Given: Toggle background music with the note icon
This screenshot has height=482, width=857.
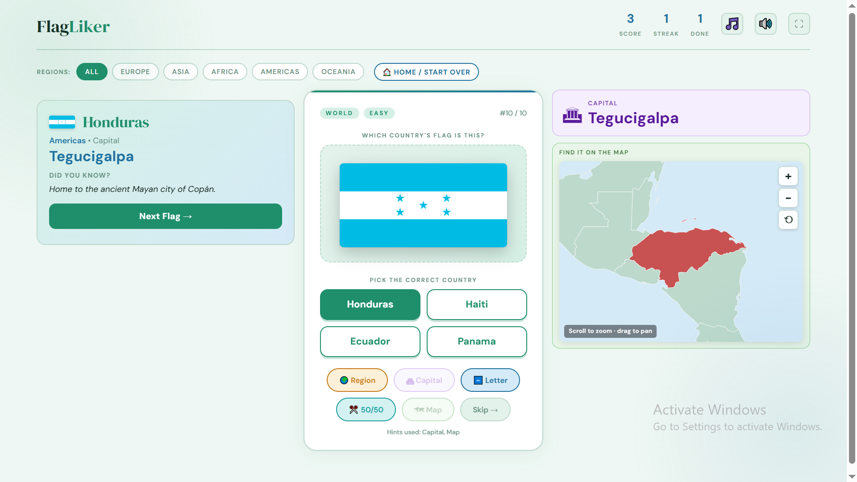Looking at the screenshot, I should [x=732, y=24].
